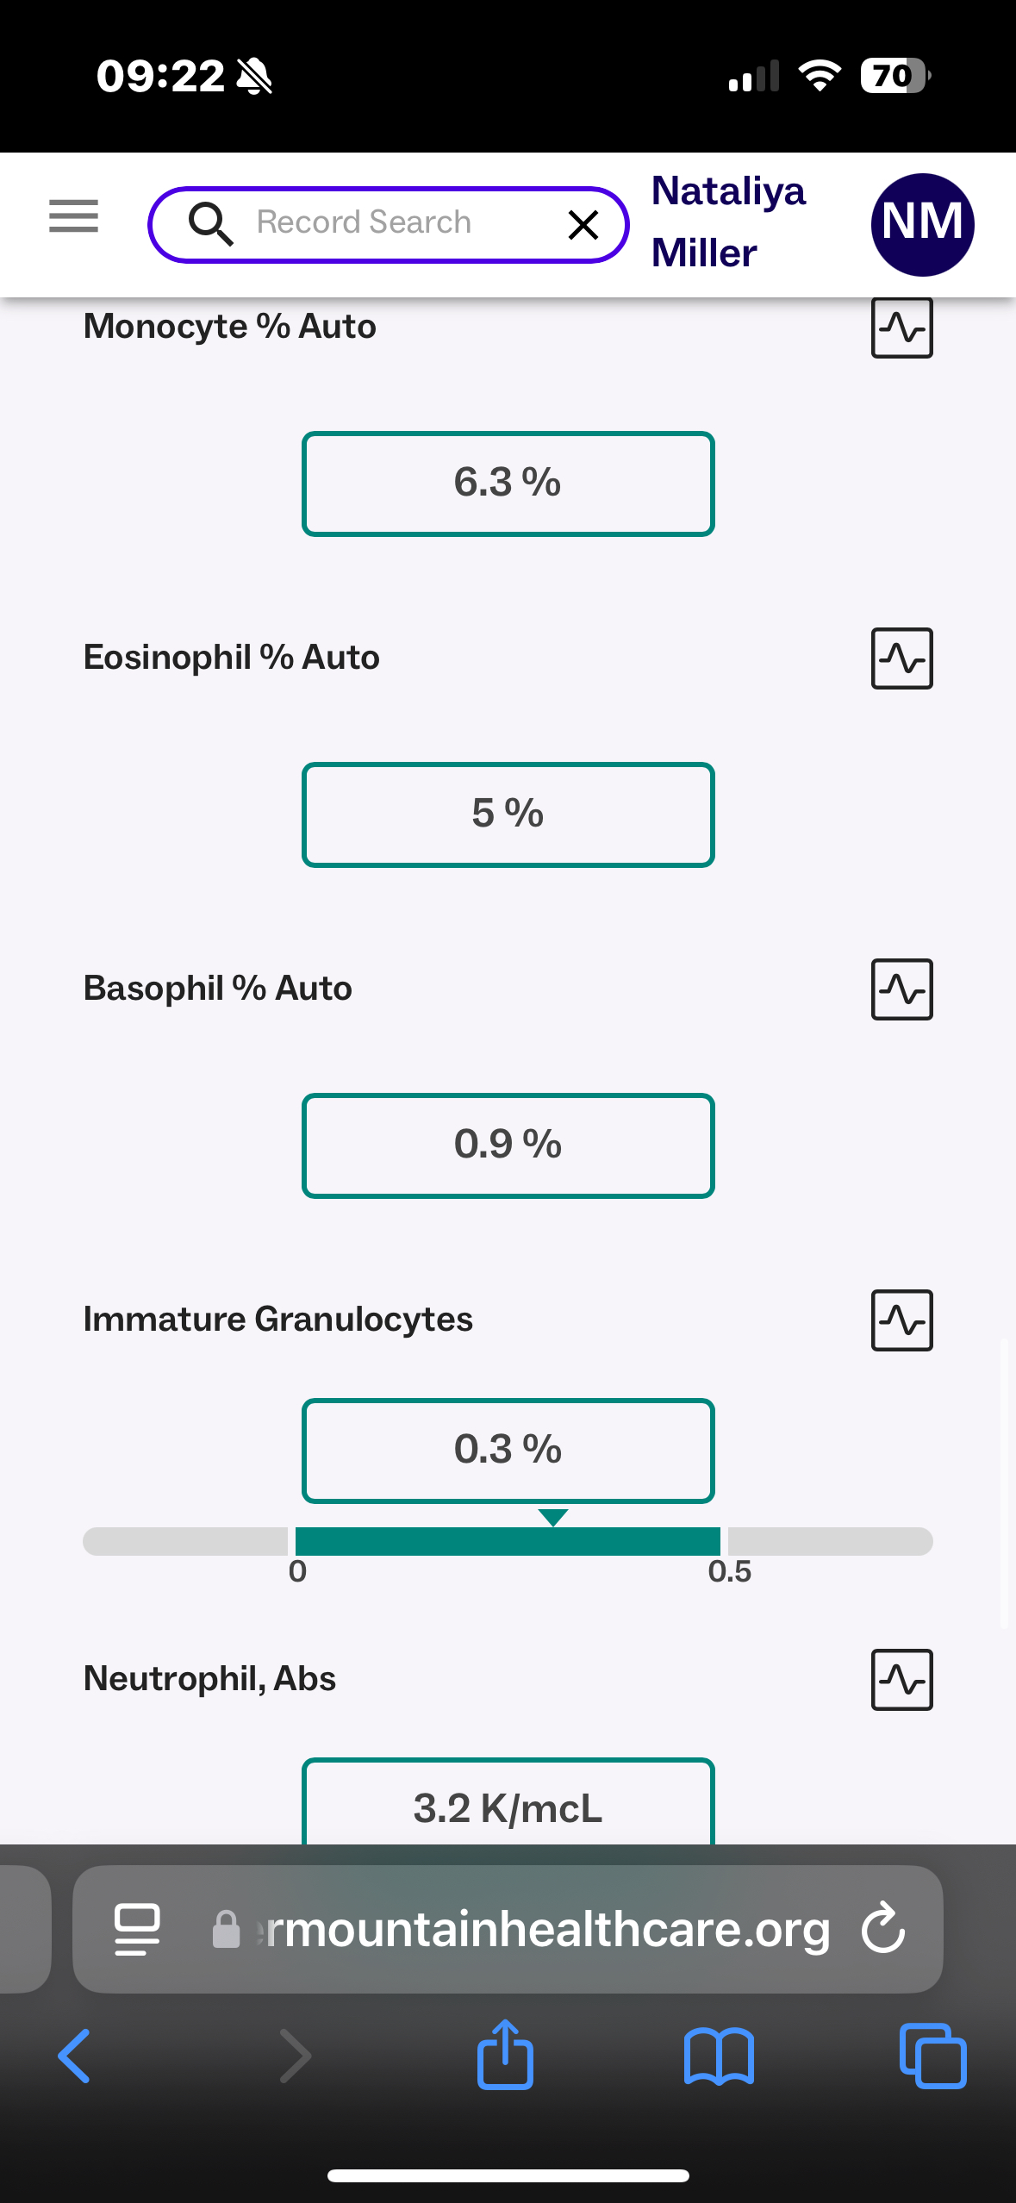The width and height of the screenshot is (1016, 2203).
Task: Clear the Record Search field
Action: tap(583, 225)
